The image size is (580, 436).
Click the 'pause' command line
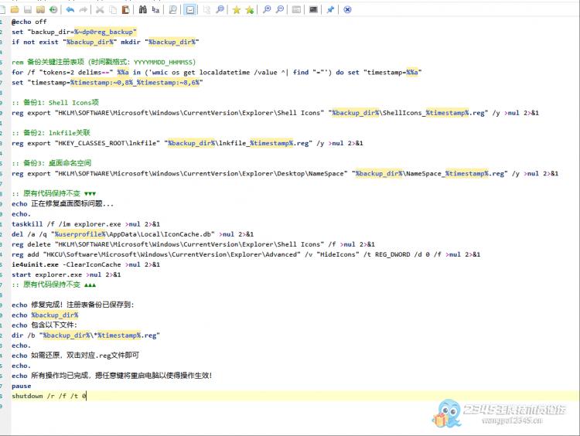point(22,386)
